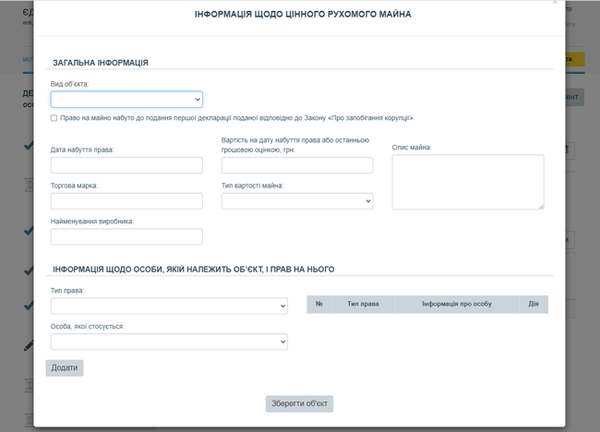Expand the Особа, якої стосується dropdown

click(169, 342)
